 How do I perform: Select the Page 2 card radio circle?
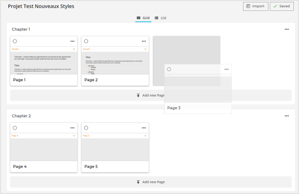86,41
